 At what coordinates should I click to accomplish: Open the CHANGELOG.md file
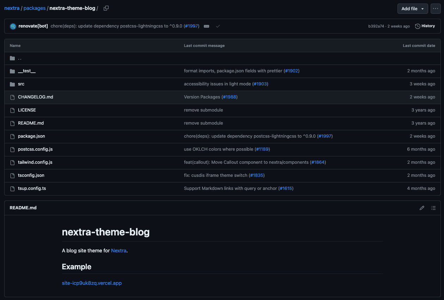[x=36, y=97]
